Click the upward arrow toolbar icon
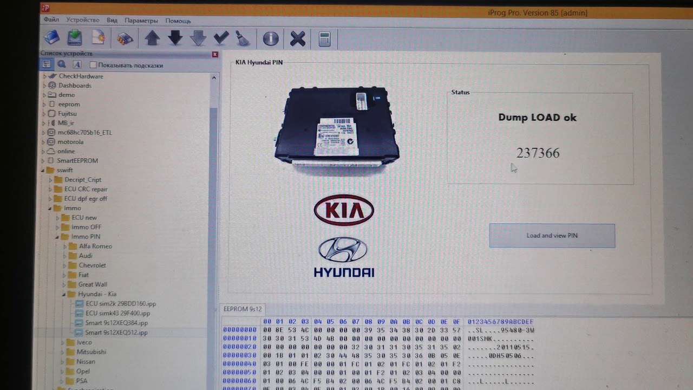The image size is (693, 390). (153, 38)
